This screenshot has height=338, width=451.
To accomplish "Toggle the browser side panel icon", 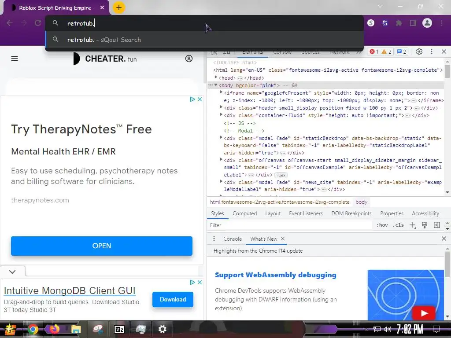I will tap(413, 23).
